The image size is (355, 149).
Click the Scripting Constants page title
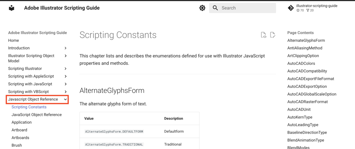click(x=118, y=35)
